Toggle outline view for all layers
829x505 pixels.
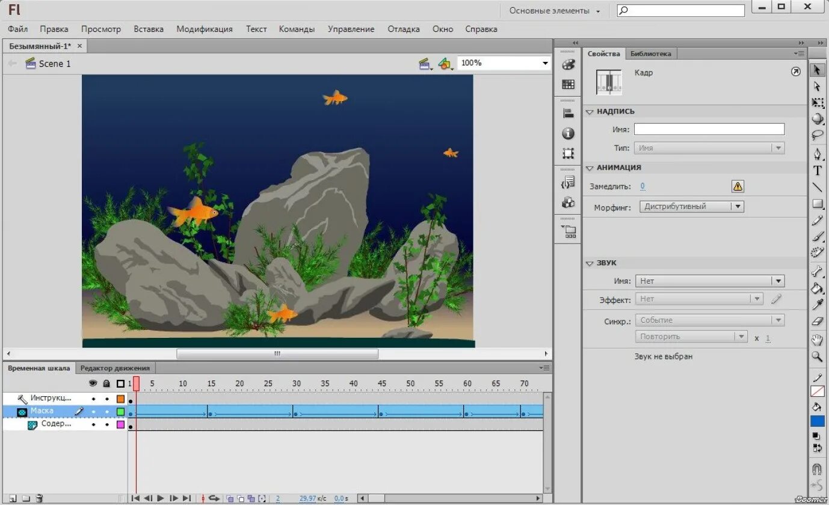coord(120,383)
